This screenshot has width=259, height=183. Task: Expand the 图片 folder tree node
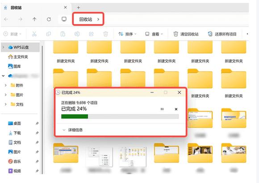pos(6,95)
